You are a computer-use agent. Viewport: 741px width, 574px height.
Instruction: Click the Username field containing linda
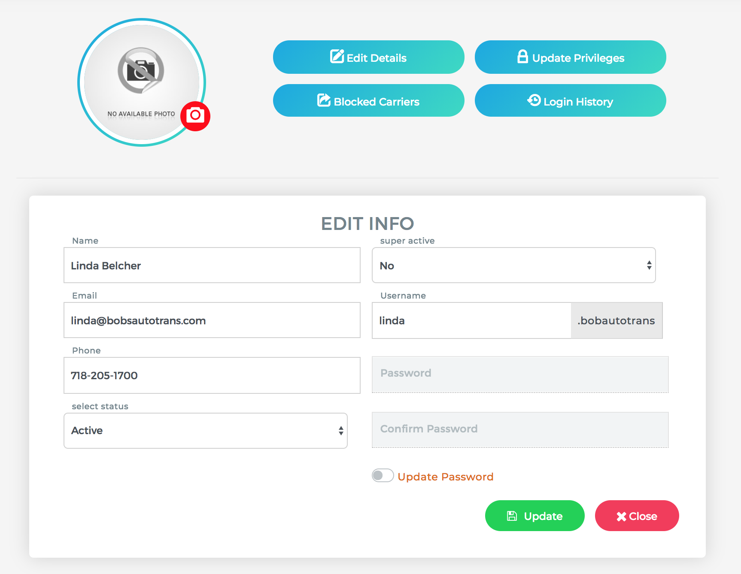pos(471,320)
